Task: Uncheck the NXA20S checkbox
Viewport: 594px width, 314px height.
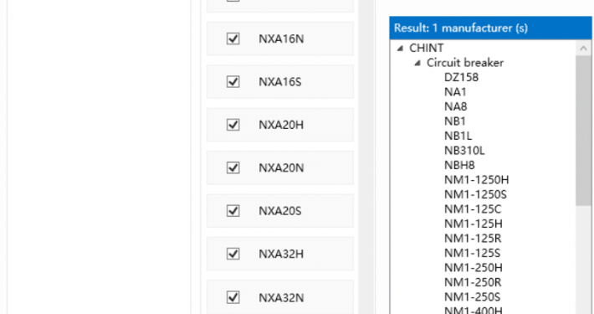Action: click(233, 211)
